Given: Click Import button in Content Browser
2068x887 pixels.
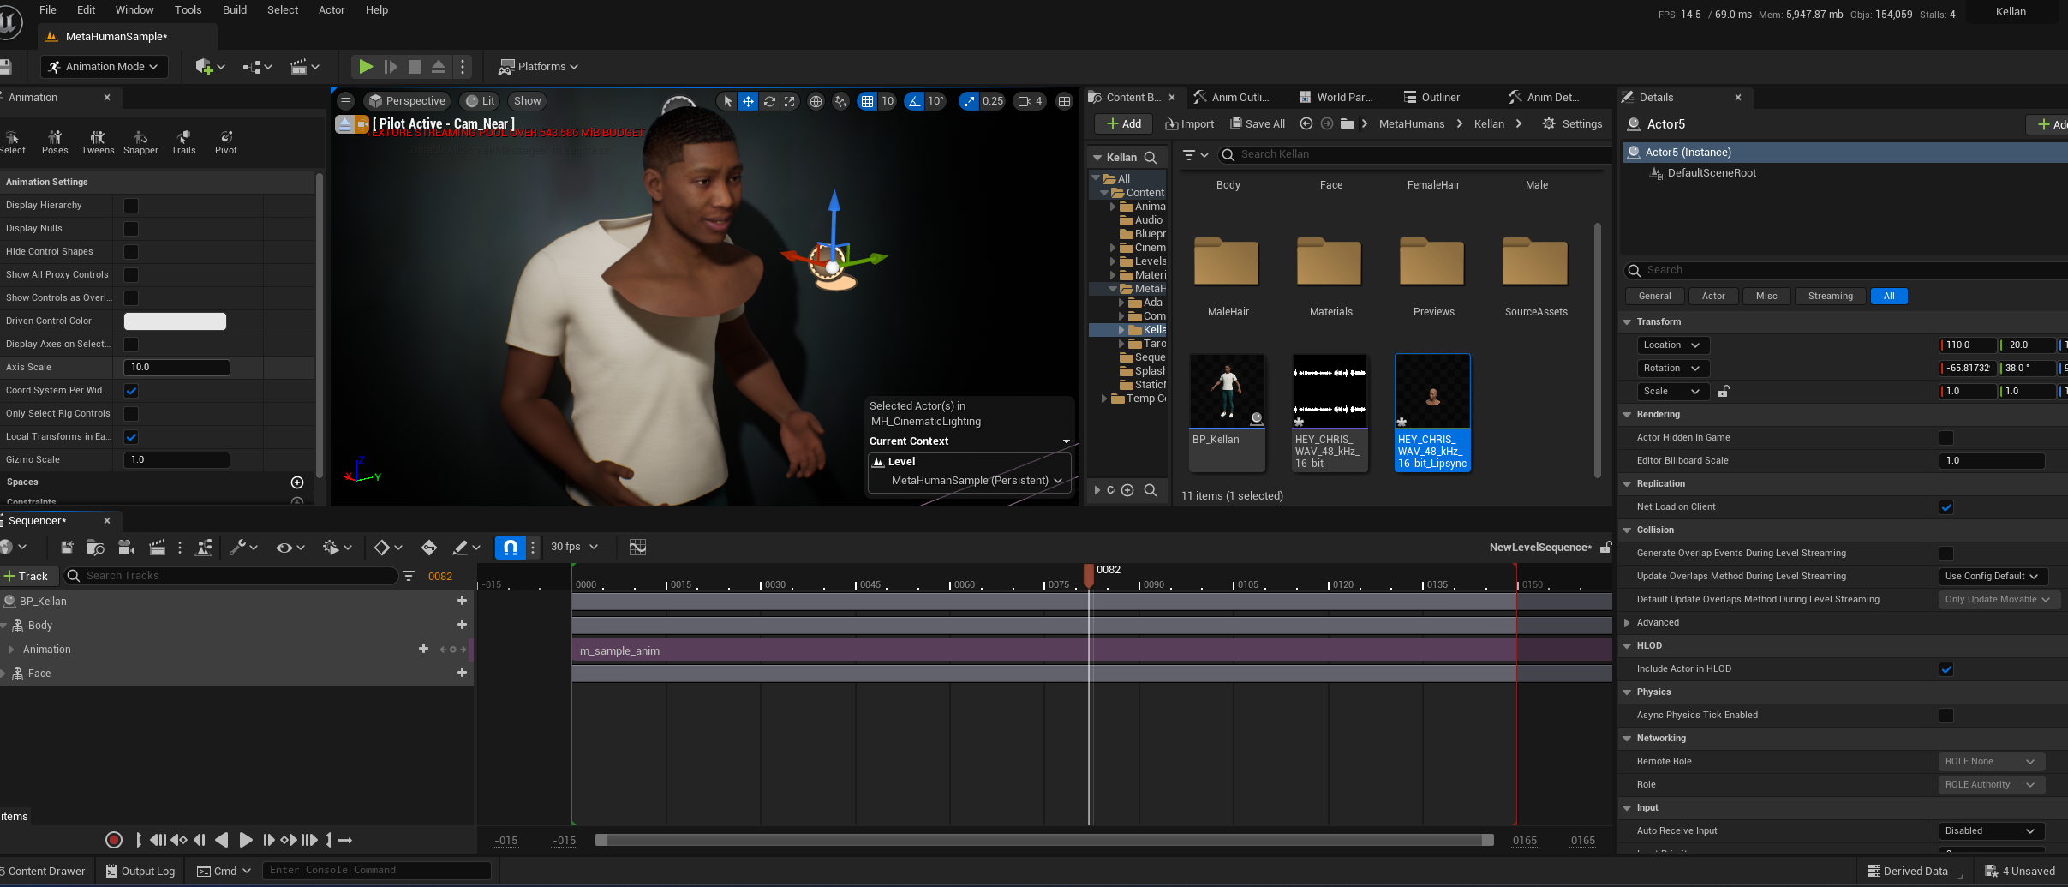Looking at the screenshot, I should [x=1189, y=123].
